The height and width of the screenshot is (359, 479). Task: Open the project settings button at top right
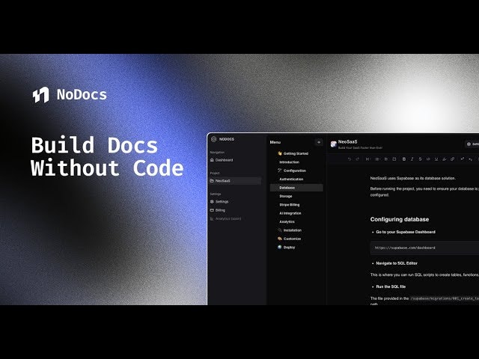point(472,144)
